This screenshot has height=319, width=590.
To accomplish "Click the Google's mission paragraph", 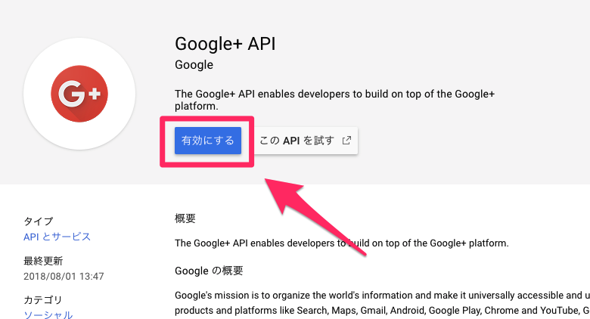I will 382,303.
